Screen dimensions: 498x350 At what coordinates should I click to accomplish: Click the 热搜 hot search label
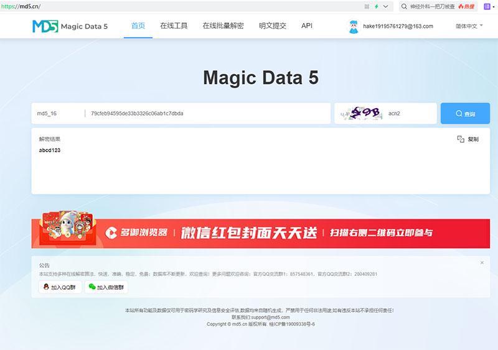466,6
